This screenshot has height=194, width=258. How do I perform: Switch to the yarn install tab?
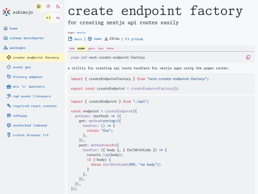[91, 48]
